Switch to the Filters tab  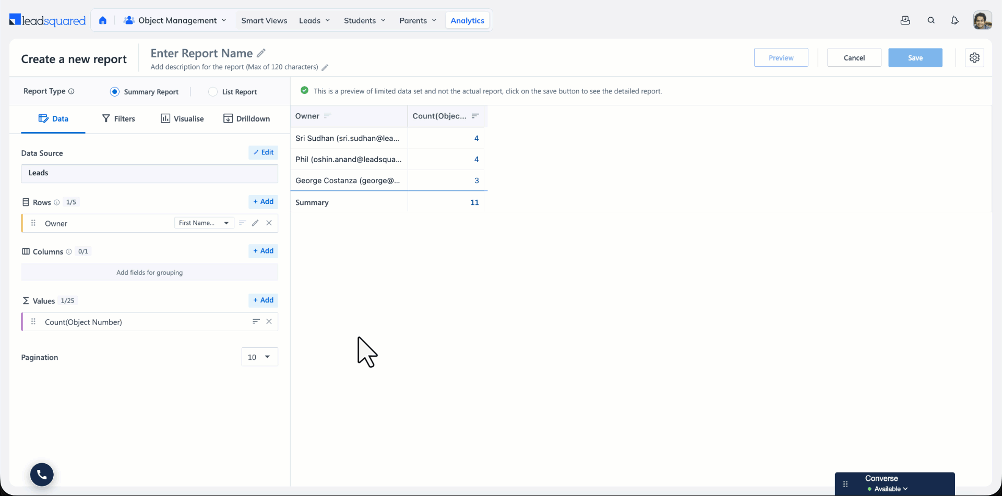(118, 119)
